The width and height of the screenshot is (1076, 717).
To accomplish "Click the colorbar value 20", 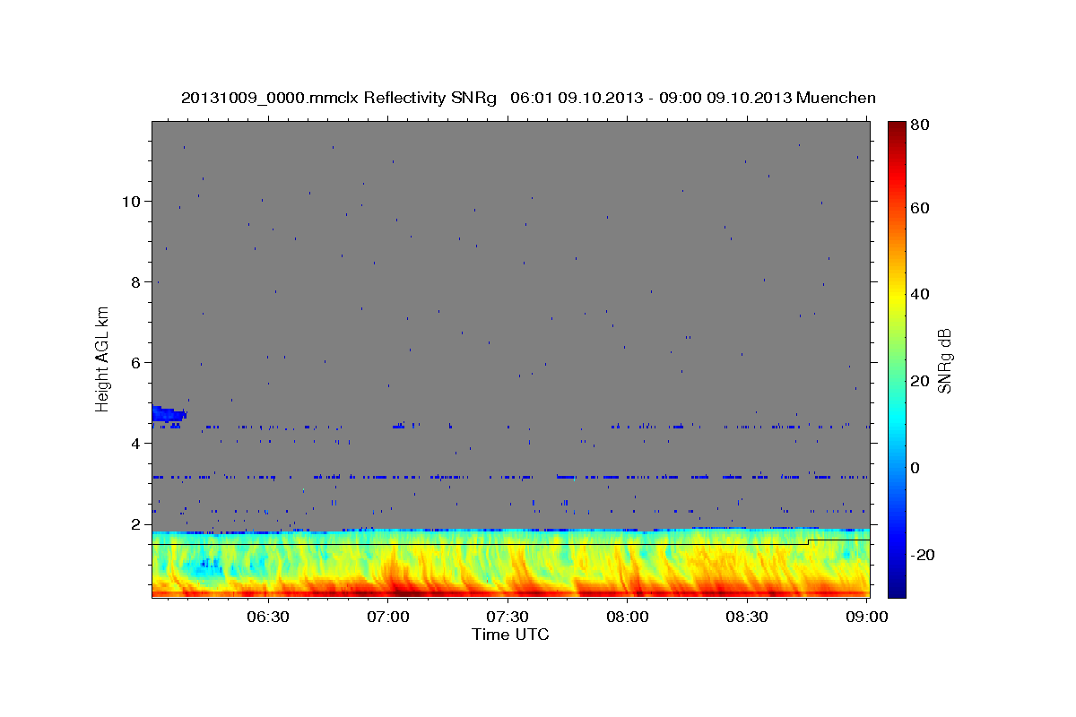I will pos(921,381).
